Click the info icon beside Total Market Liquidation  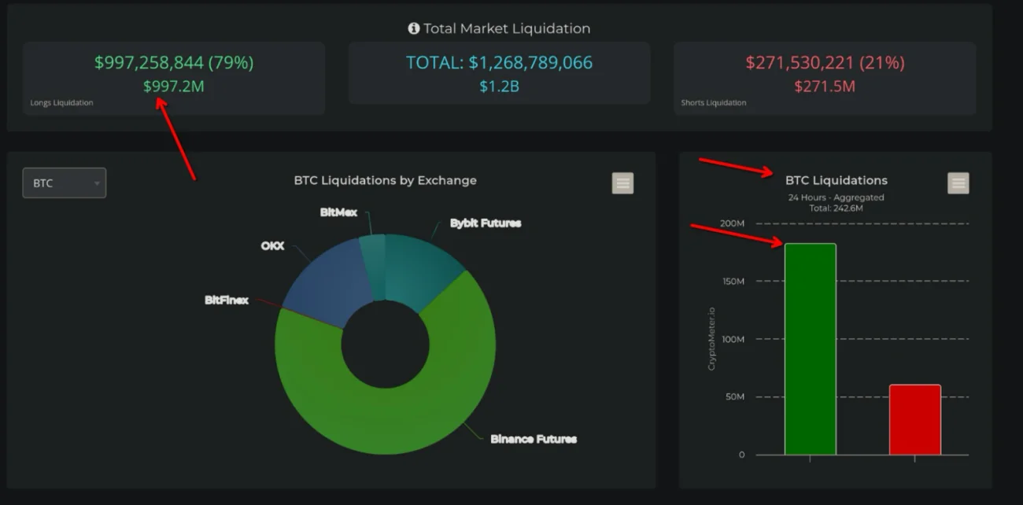pos(414,28)
